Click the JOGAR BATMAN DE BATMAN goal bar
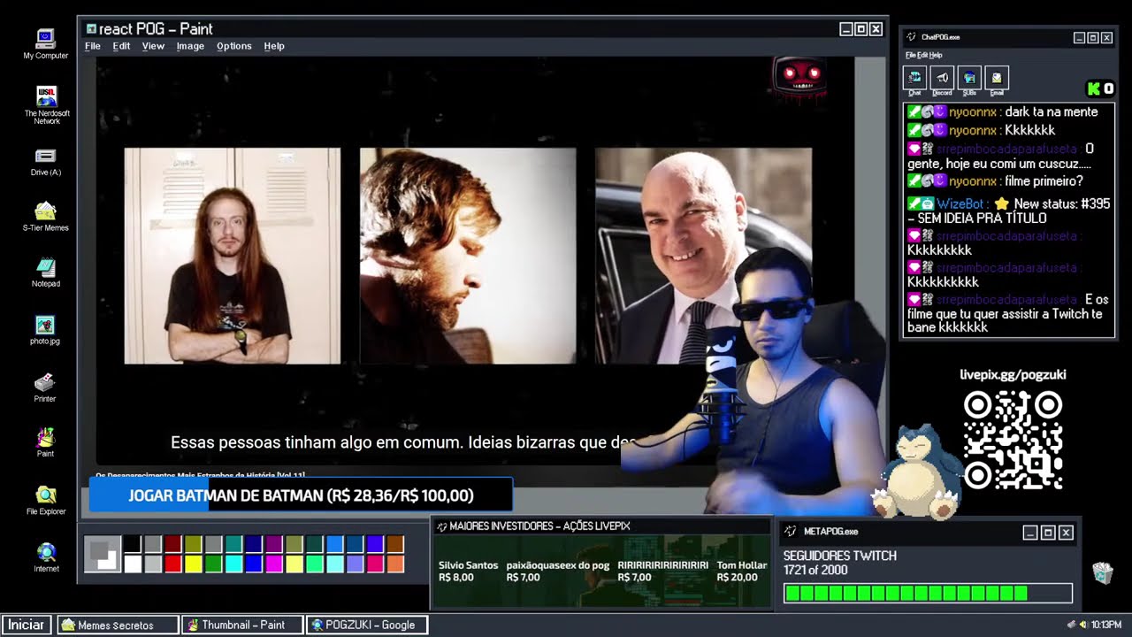Viewport: 1132px width, 637px height. pyautogui.click(x=301, y=495)
